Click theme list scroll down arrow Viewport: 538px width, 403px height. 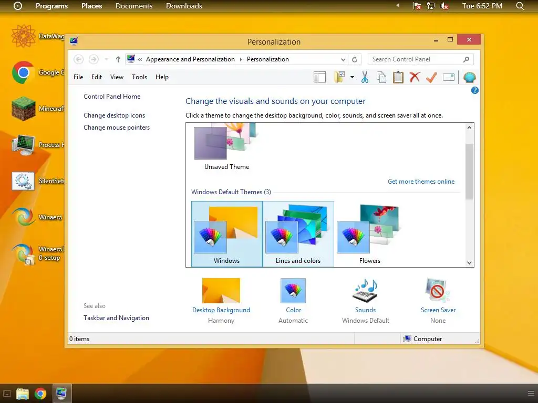(x=469, y=263)
